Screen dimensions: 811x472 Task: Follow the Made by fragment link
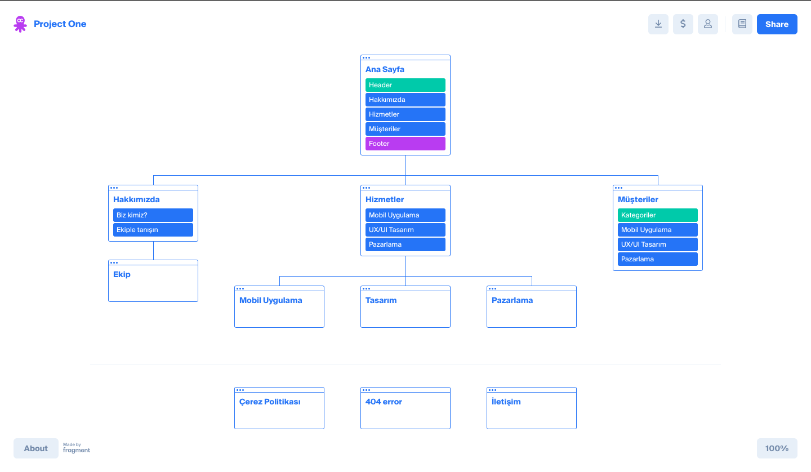pos(77,448)
